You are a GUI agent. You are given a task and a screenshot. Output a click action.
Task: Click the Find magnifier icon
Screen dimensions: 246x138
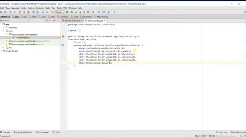[33, 12]
